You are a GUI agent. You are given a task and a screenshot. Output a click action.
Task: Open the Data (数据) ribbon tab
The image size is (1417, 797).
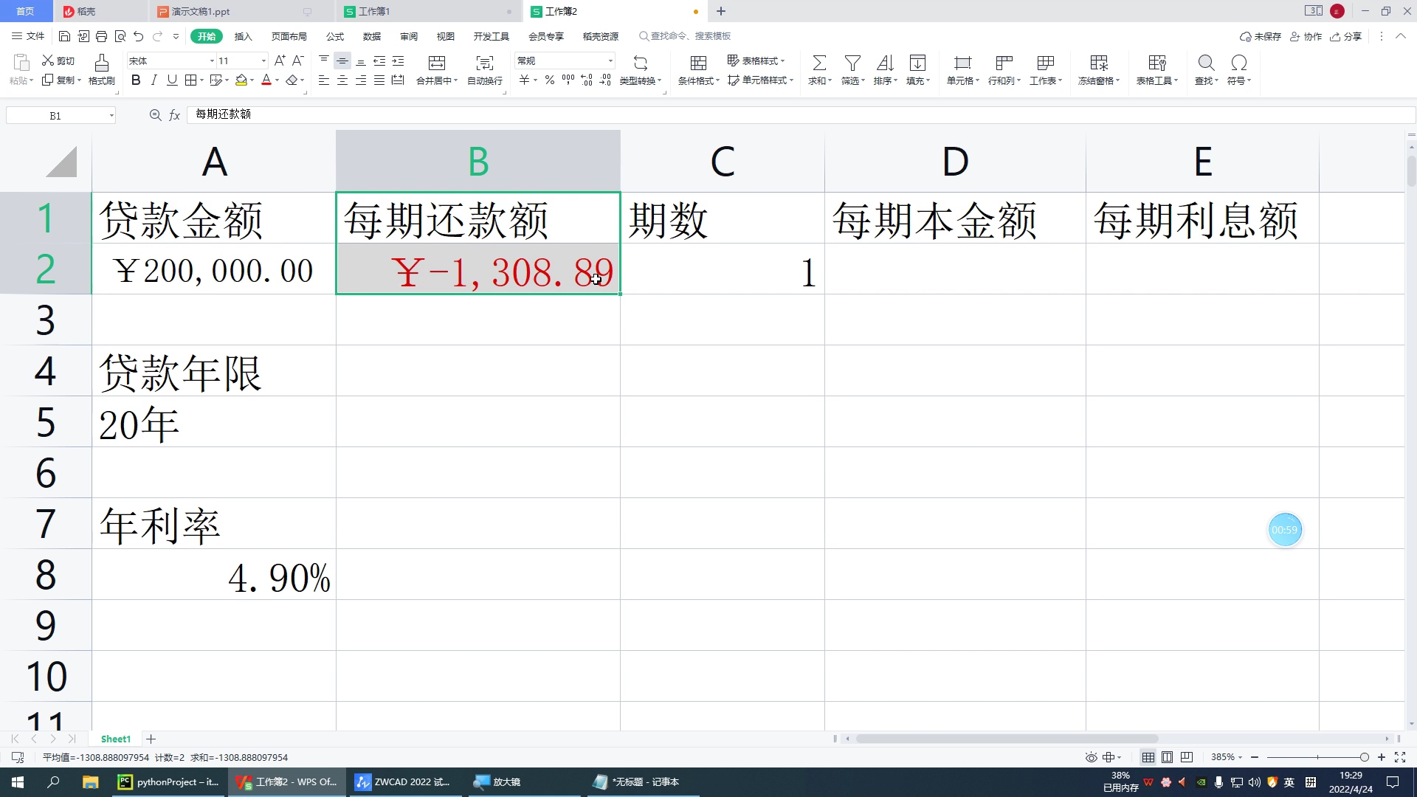coord(372,36)
